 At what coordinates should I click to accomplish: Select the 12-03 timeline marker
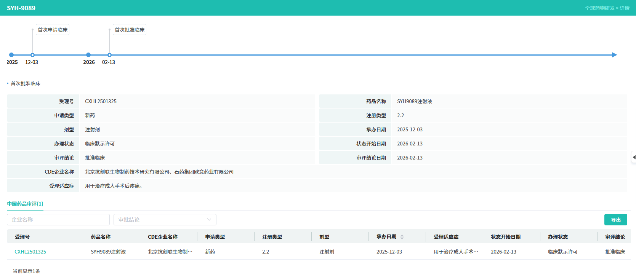tap(33, 55)
